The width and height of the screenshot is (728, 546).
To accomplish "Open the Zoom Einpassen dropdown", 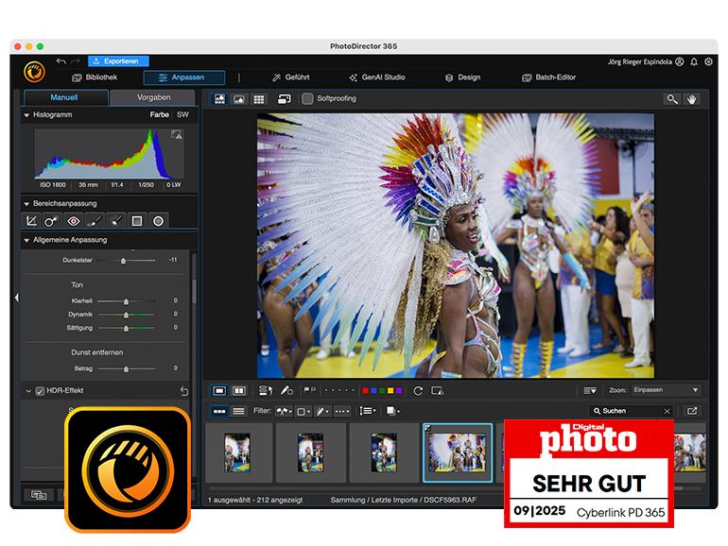I will 667,390.
